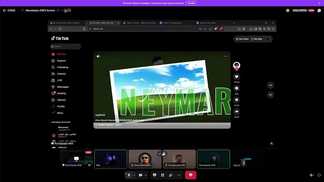Switch to the Discord STAGE browser tab
324x182 pixels.
click(66, 23)
